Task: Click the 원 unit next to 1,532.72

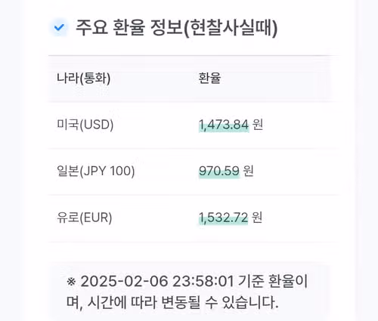Action: point(257,218)
